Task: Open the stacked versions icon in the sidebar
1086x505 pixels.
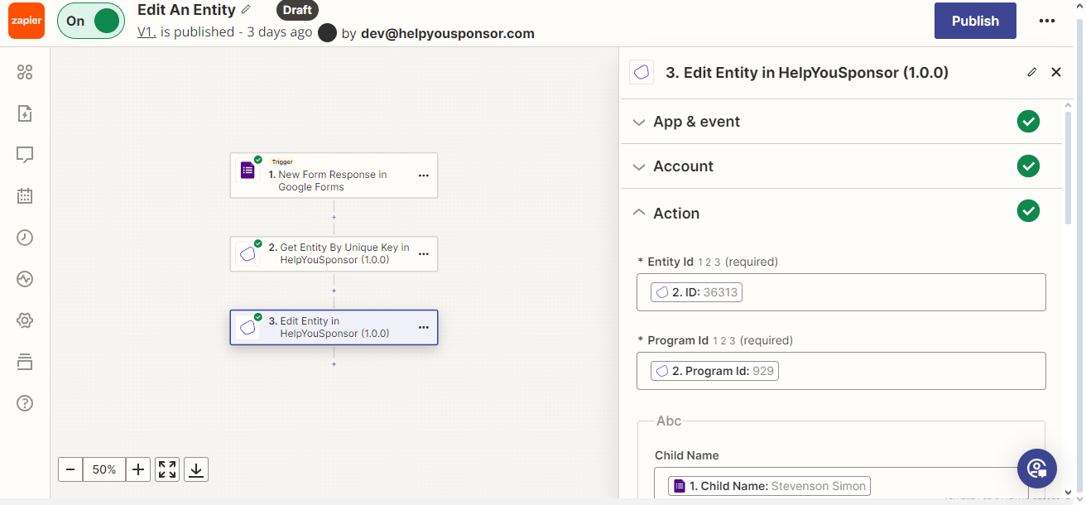Action: click(25, 362)
